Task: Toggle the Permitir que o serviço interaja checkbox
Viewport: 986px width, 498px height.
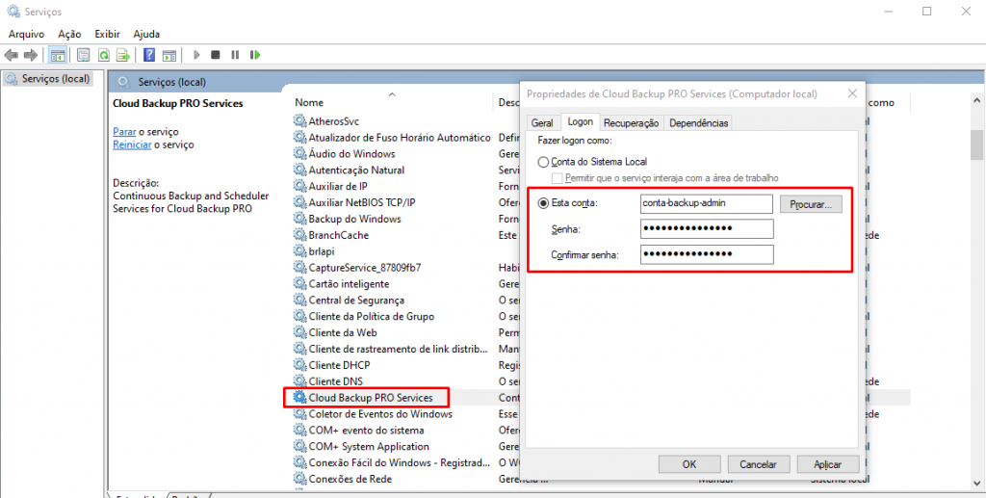Action: (x=558, y=178)
